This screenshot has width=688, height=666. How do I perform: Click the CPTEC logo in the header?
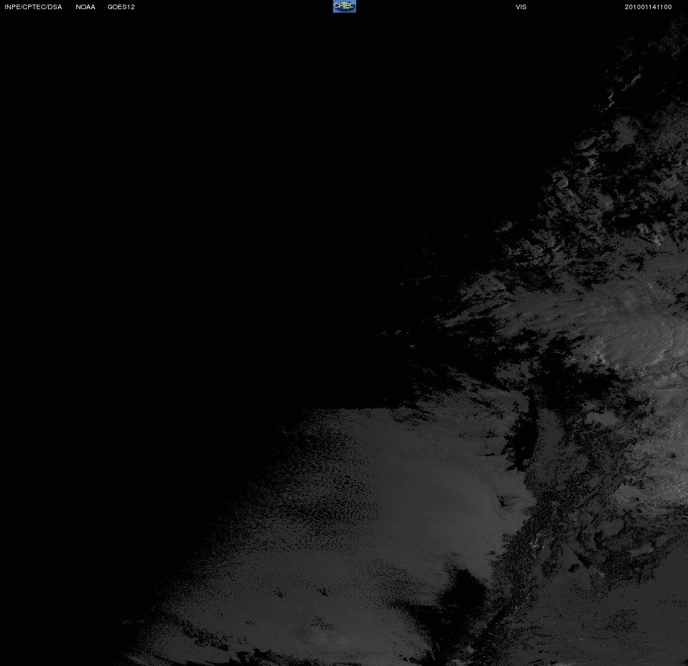[x=345, y=6]
